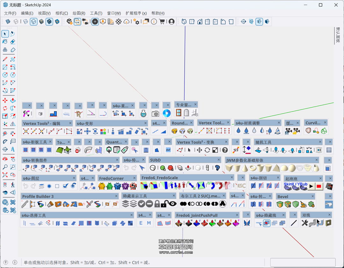Click the dxf icon in the floating toolbar
344x268 pixels.
pyautogui.click(x=168, y=150)
